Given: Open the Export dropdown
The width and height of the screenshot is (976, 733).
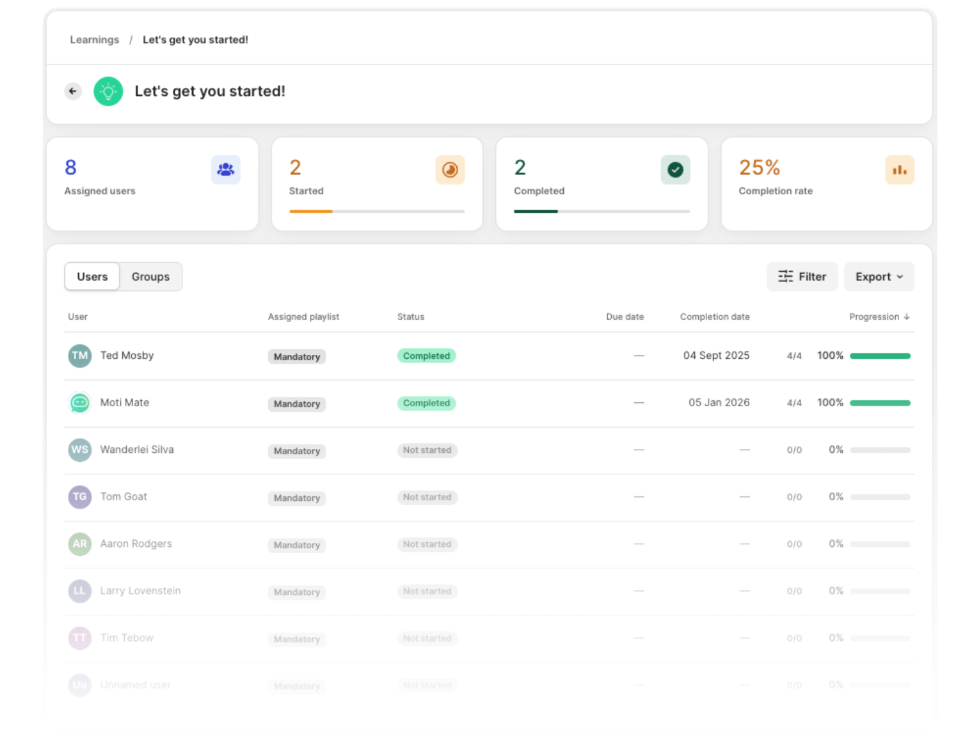Looking at the screenshot, I should 879,277.
